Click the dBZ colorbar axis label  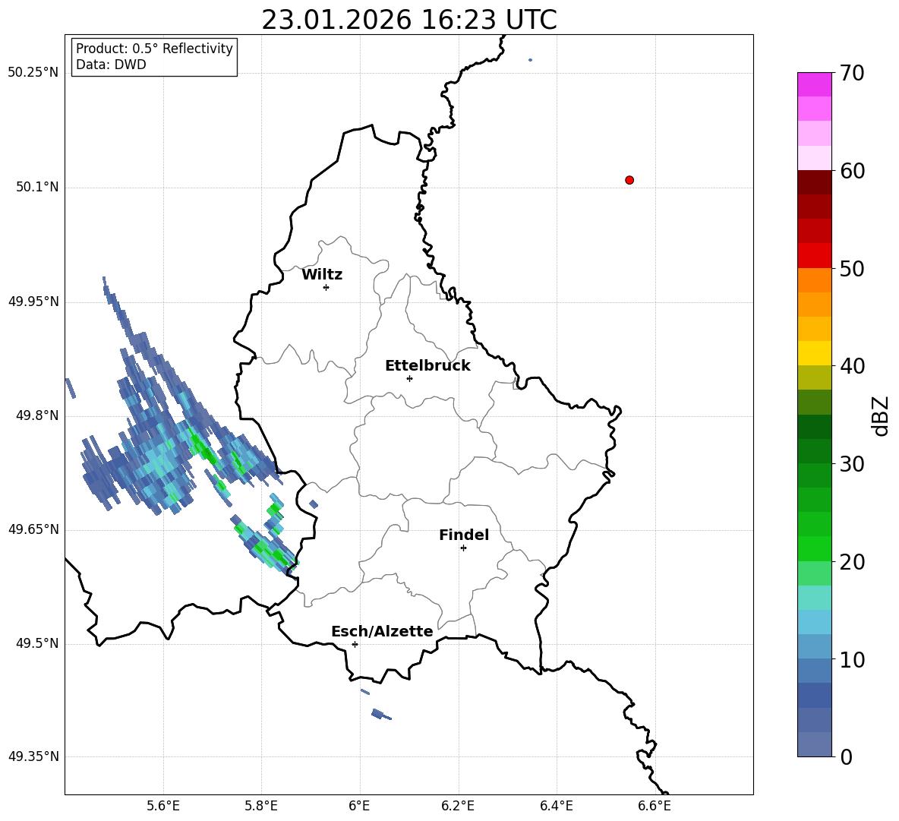pos(880,416)
